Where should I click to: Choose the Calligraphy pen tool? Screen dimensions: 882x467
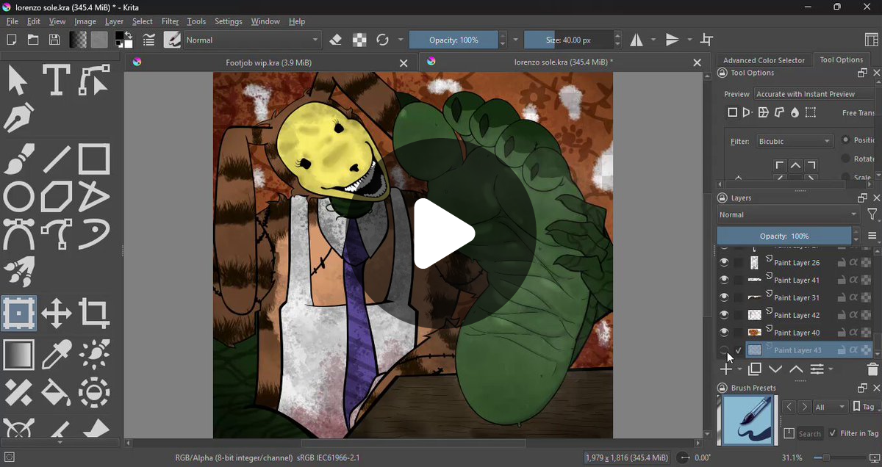[18, 118]
